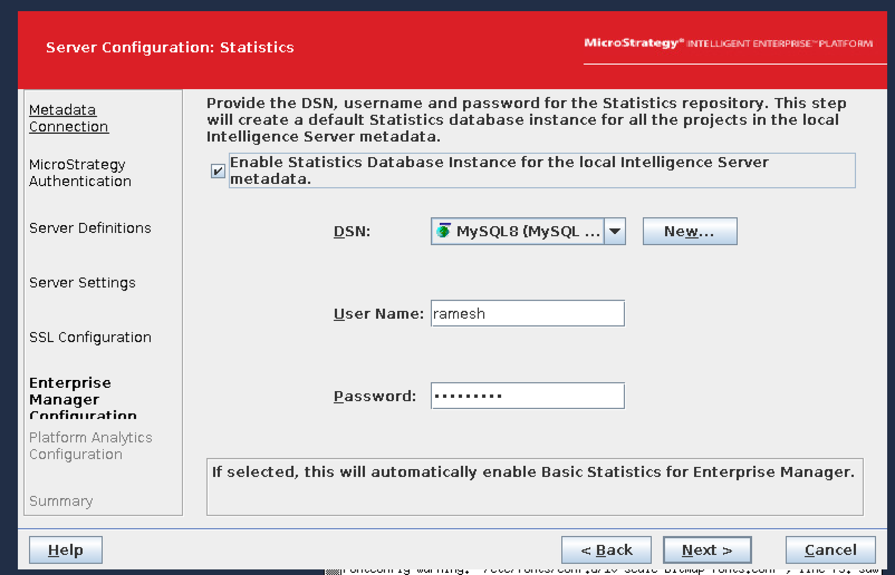This screenshot has height=575, width=895.
Task: Select the Server Definitions step
Action: tap(89, 228)
